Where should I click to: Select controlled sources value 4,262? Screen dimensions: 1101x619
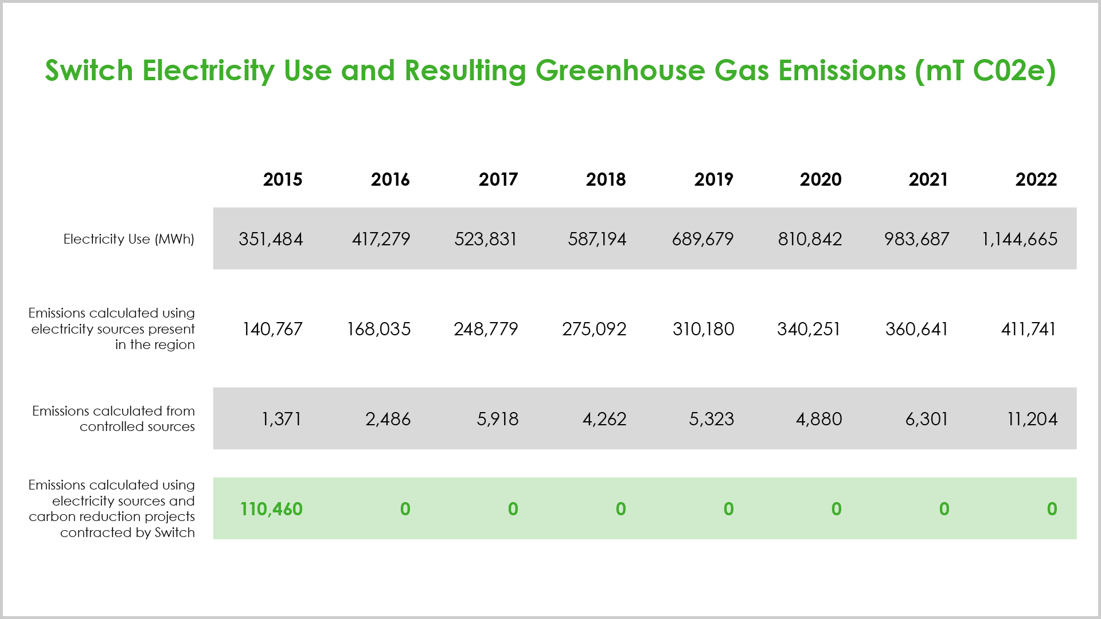click(x=604, y=419)
